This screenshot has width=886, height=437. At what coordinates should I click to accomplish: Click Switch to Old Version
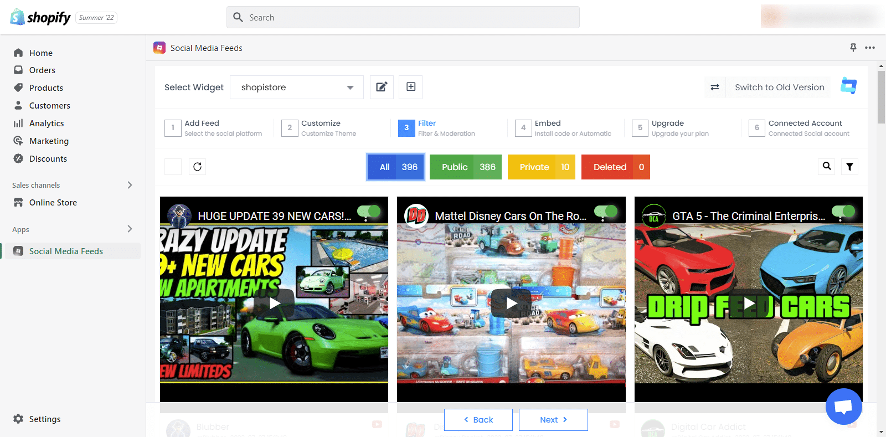pyautogui.click(x=779, y=87)
